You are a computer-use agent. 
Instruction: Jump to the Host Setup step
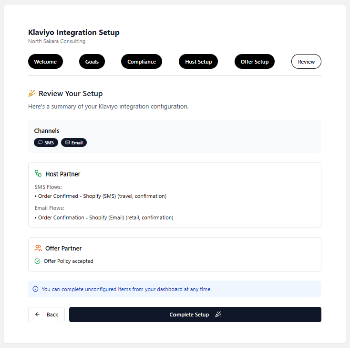coord(198,62)
